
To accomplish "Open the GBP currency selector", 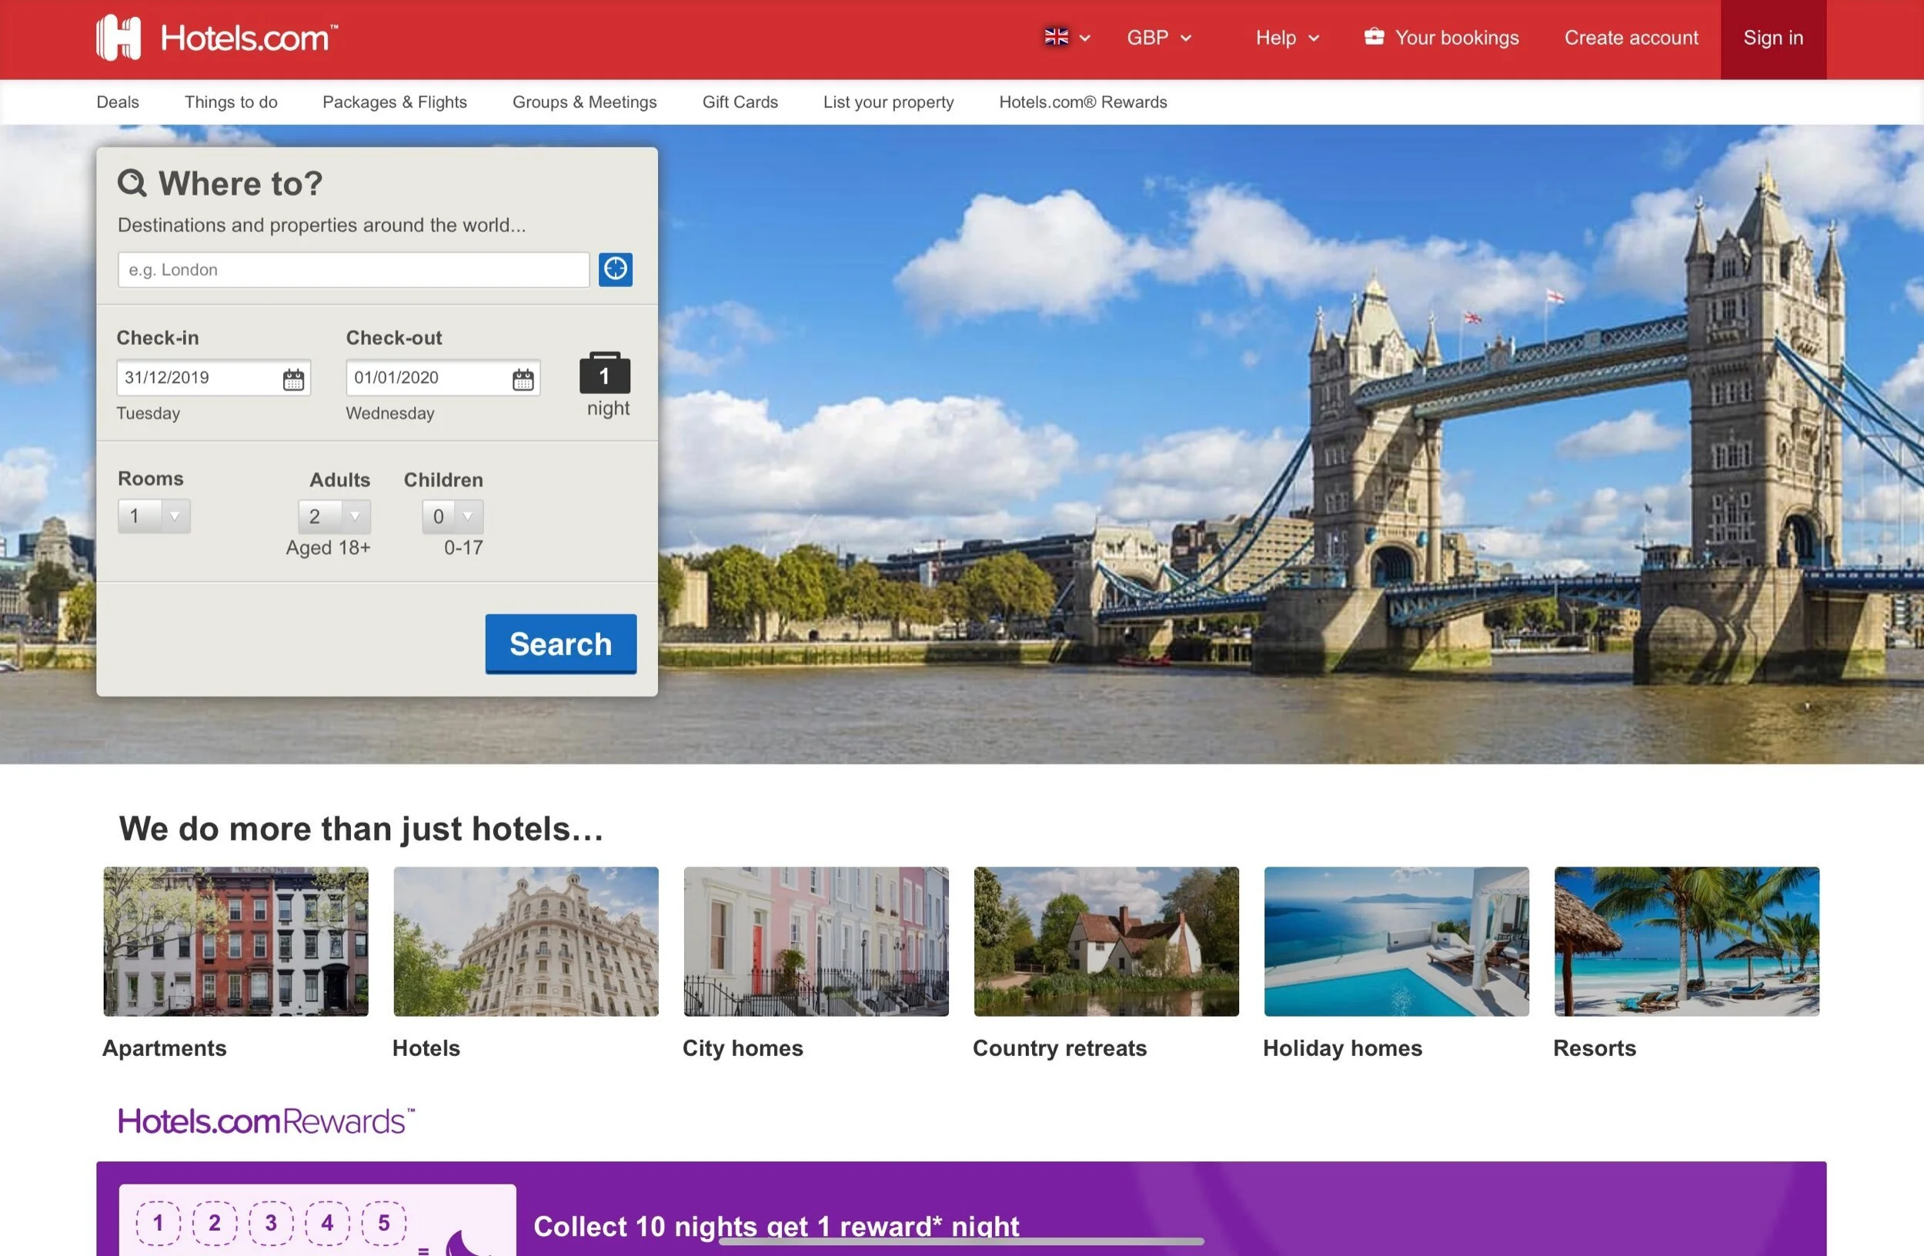I will pyautogui.click(x=1158, y=38).
